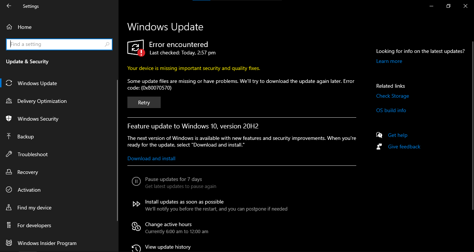Click the Windows Insider Program icon
This screenshot has width=474, height=252.
(9, 243)
